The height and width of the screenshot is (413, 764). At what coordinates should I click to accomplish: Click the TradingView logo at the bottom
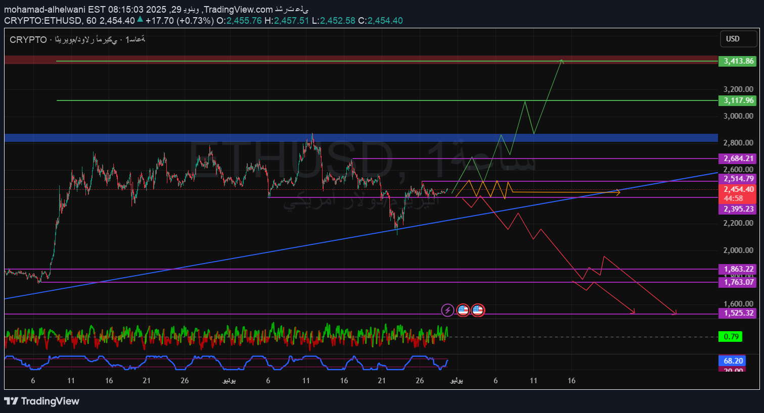point(42,401)
